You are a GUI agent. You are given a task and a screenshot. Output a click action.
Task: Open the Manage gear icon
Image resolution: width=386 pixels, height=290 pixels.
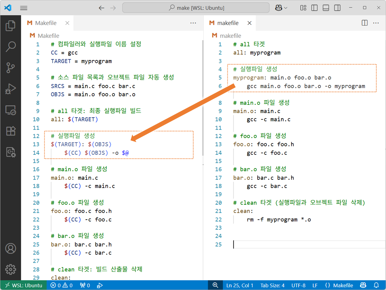(11, 269)
